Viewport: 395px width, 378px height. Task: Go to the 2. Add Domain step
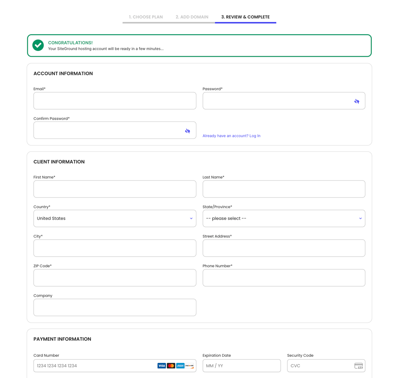pos(192,17)
